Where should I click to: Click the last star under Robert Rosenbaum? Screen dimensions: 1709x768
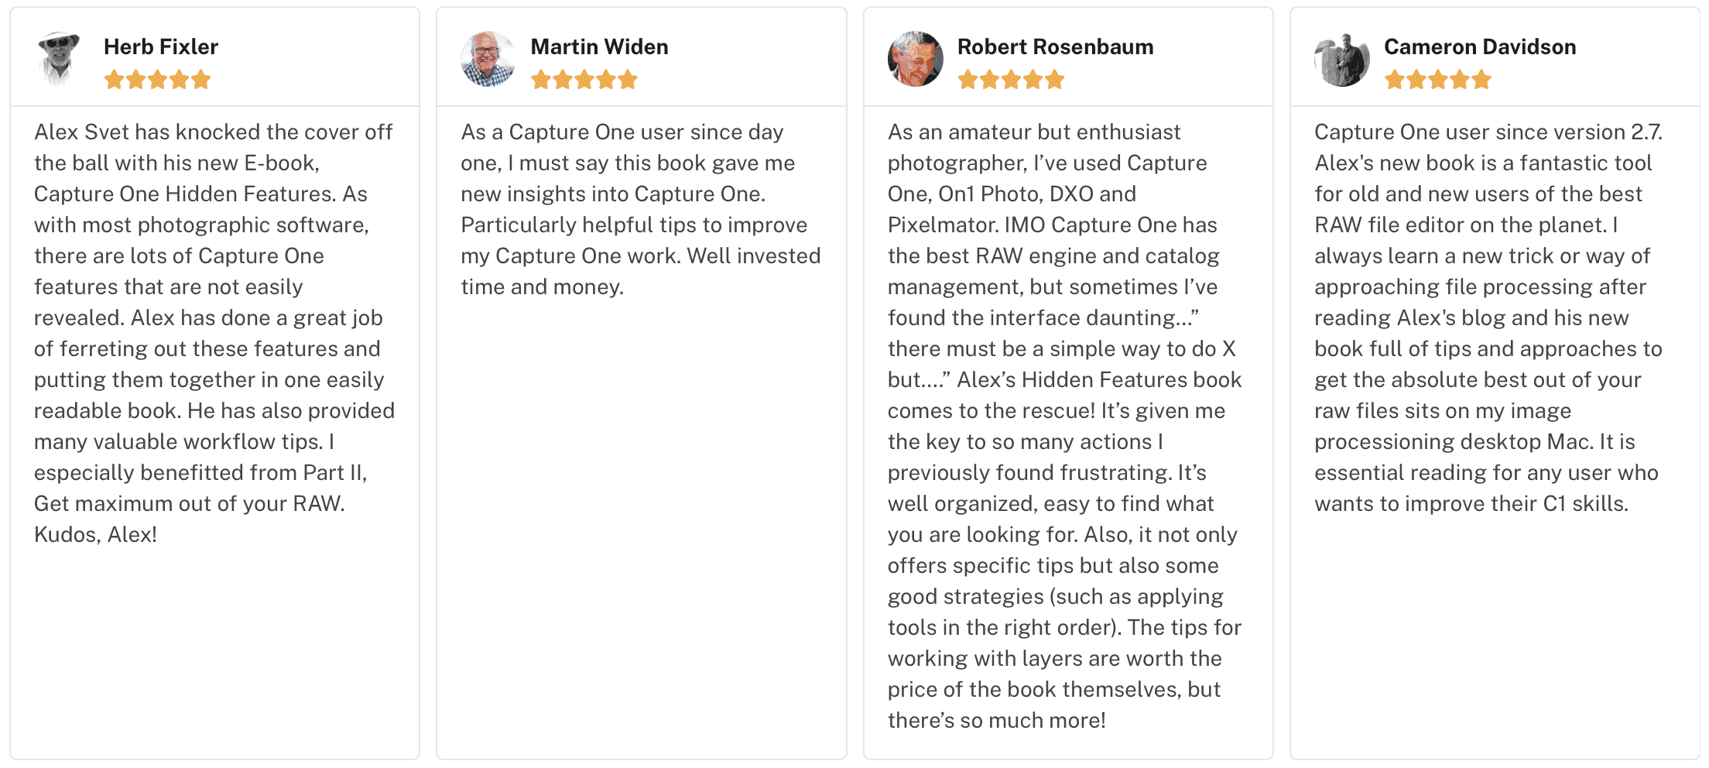point(1055,79)
